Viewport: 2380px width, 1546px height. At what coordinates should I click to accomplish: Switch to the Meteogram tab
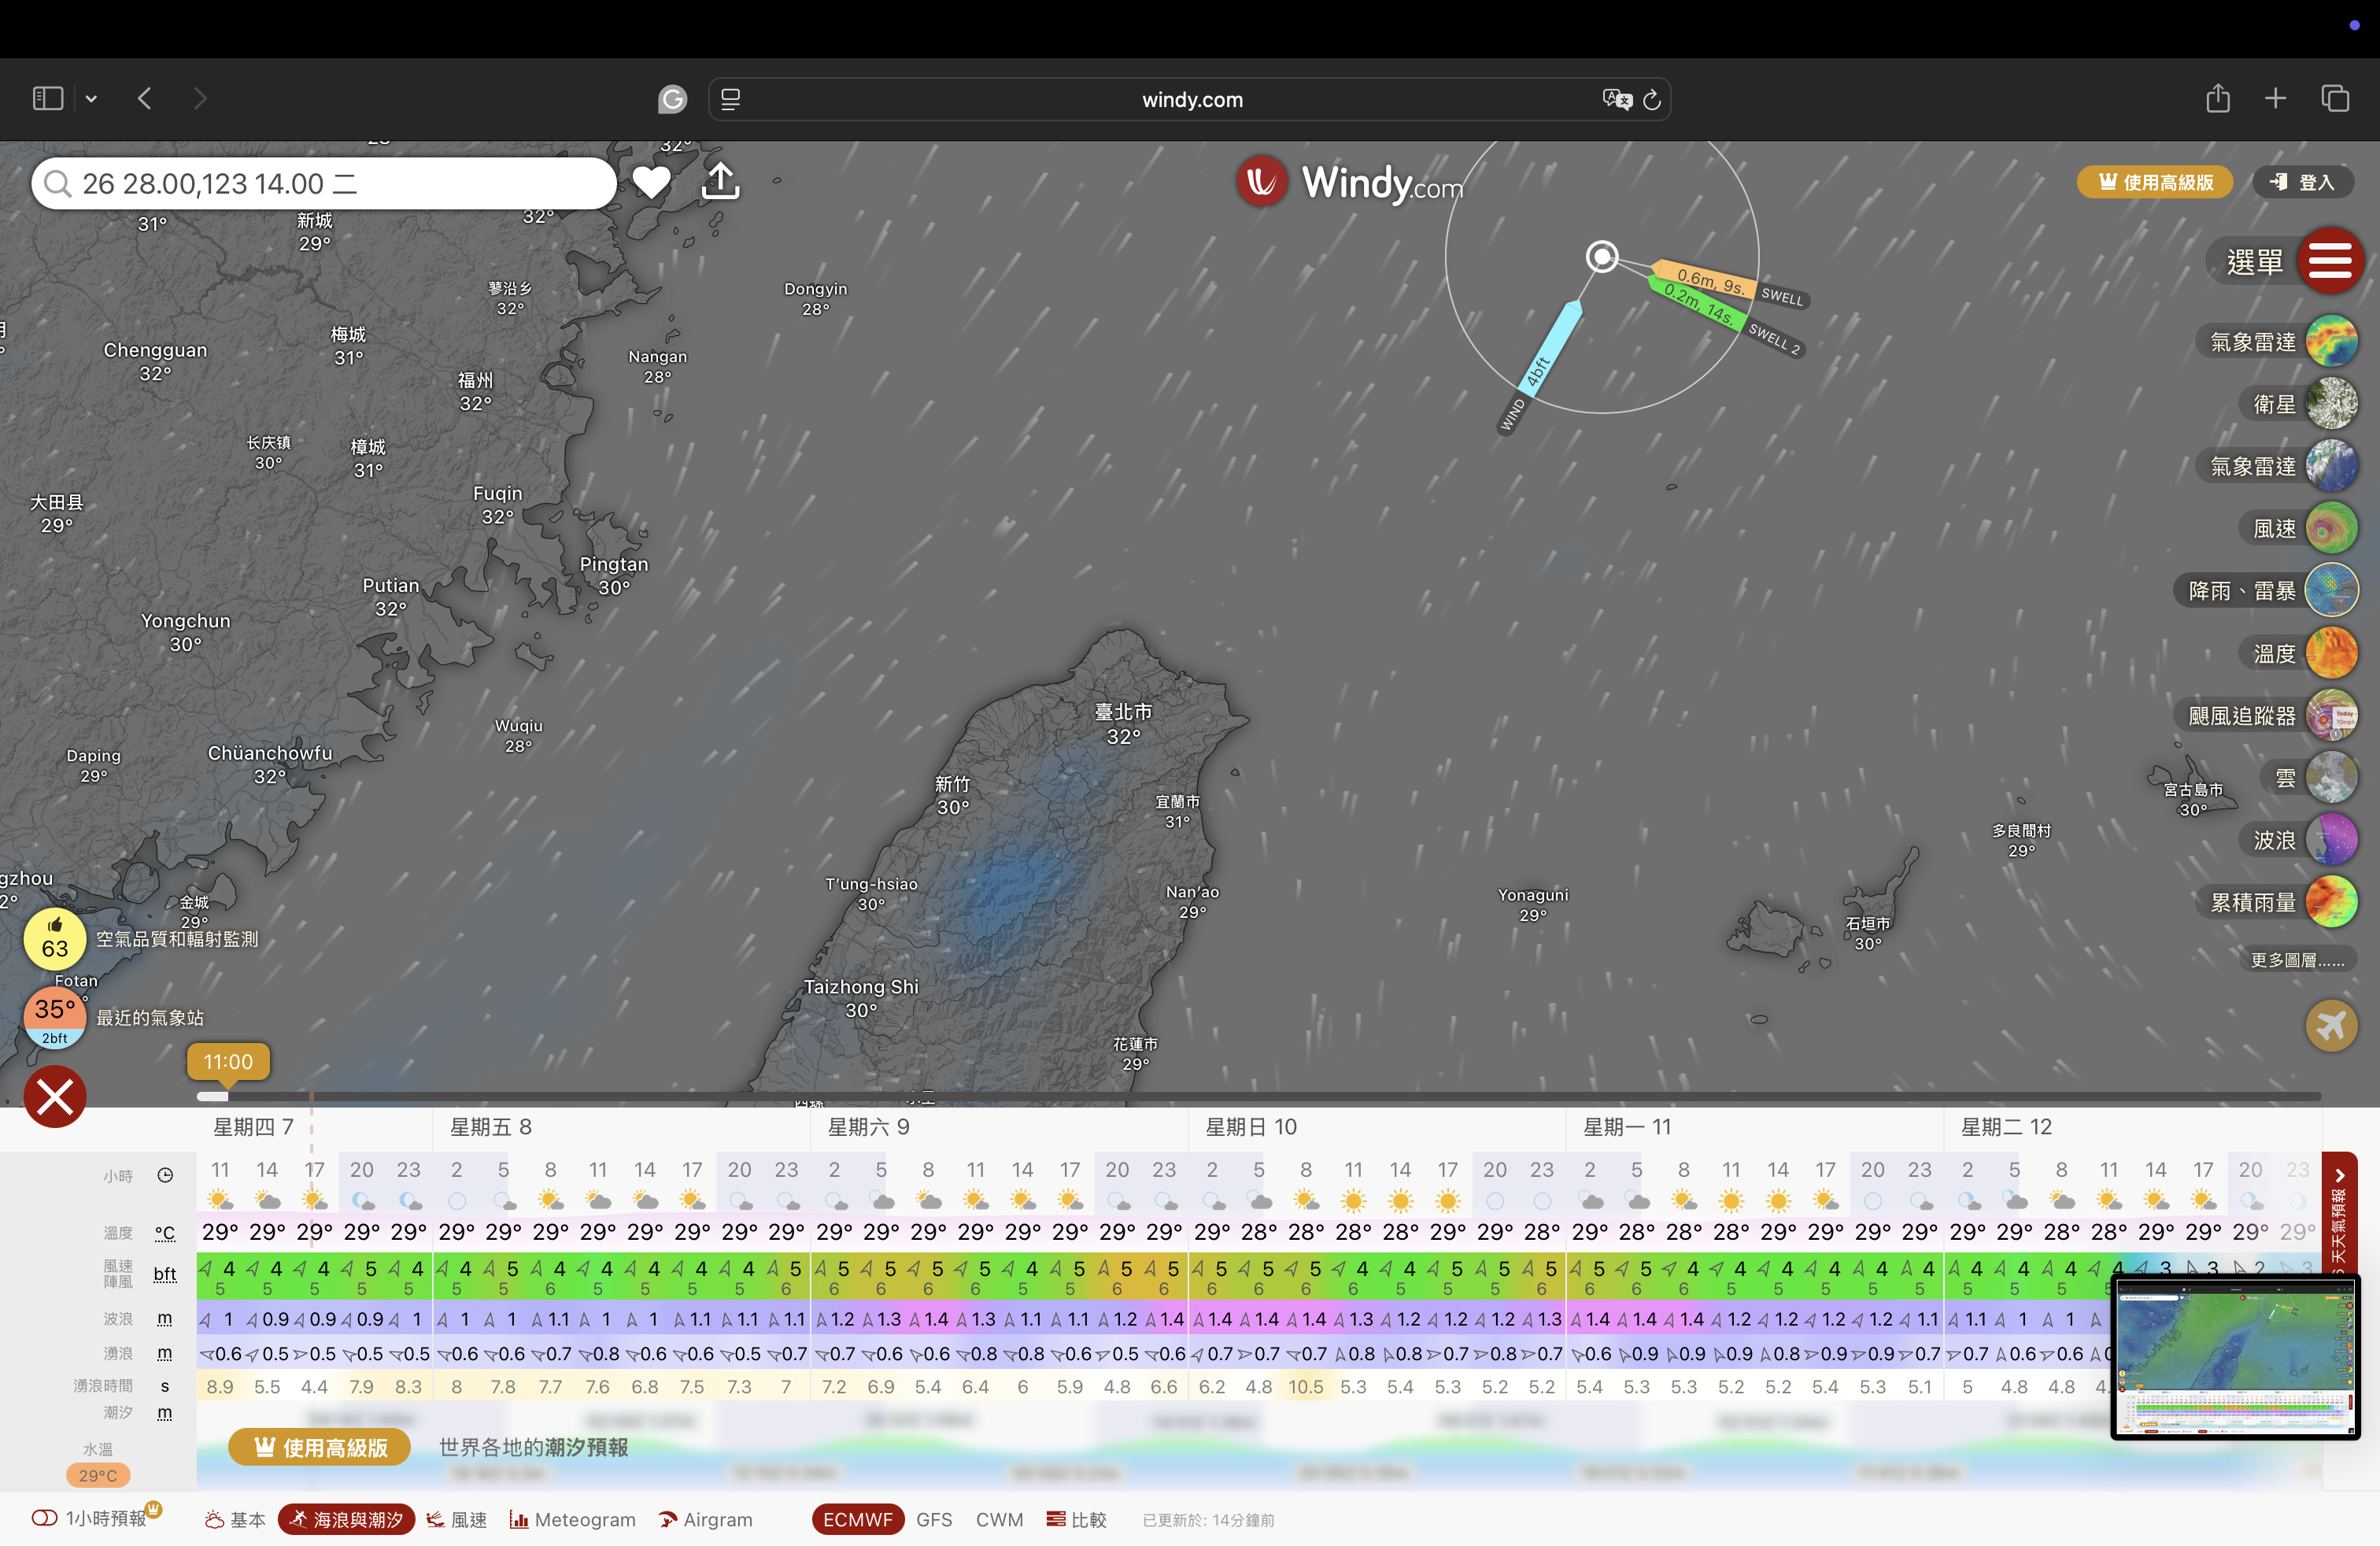[572, 1519]
